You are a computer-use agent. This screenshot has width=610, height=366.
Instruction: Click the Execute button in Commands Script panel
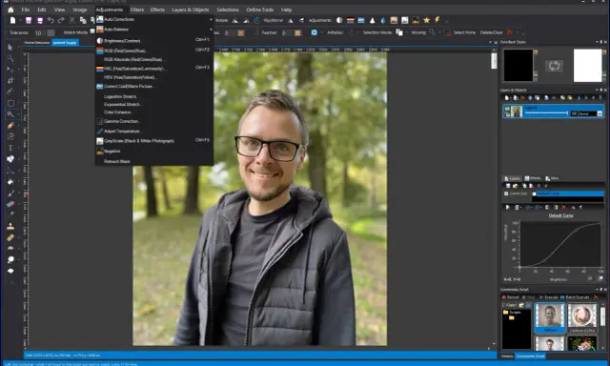point(549,297)
